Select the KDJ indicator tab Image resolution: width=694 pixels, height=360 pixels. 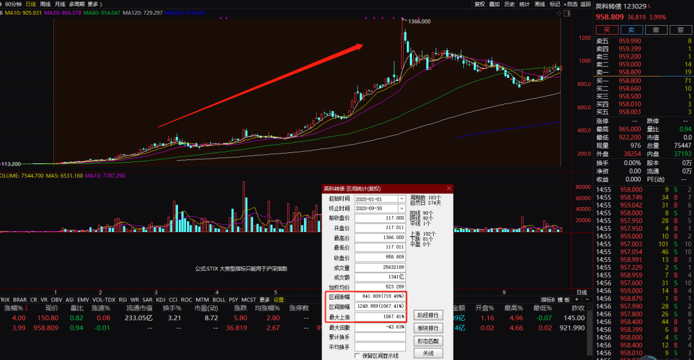click(161, 300)
